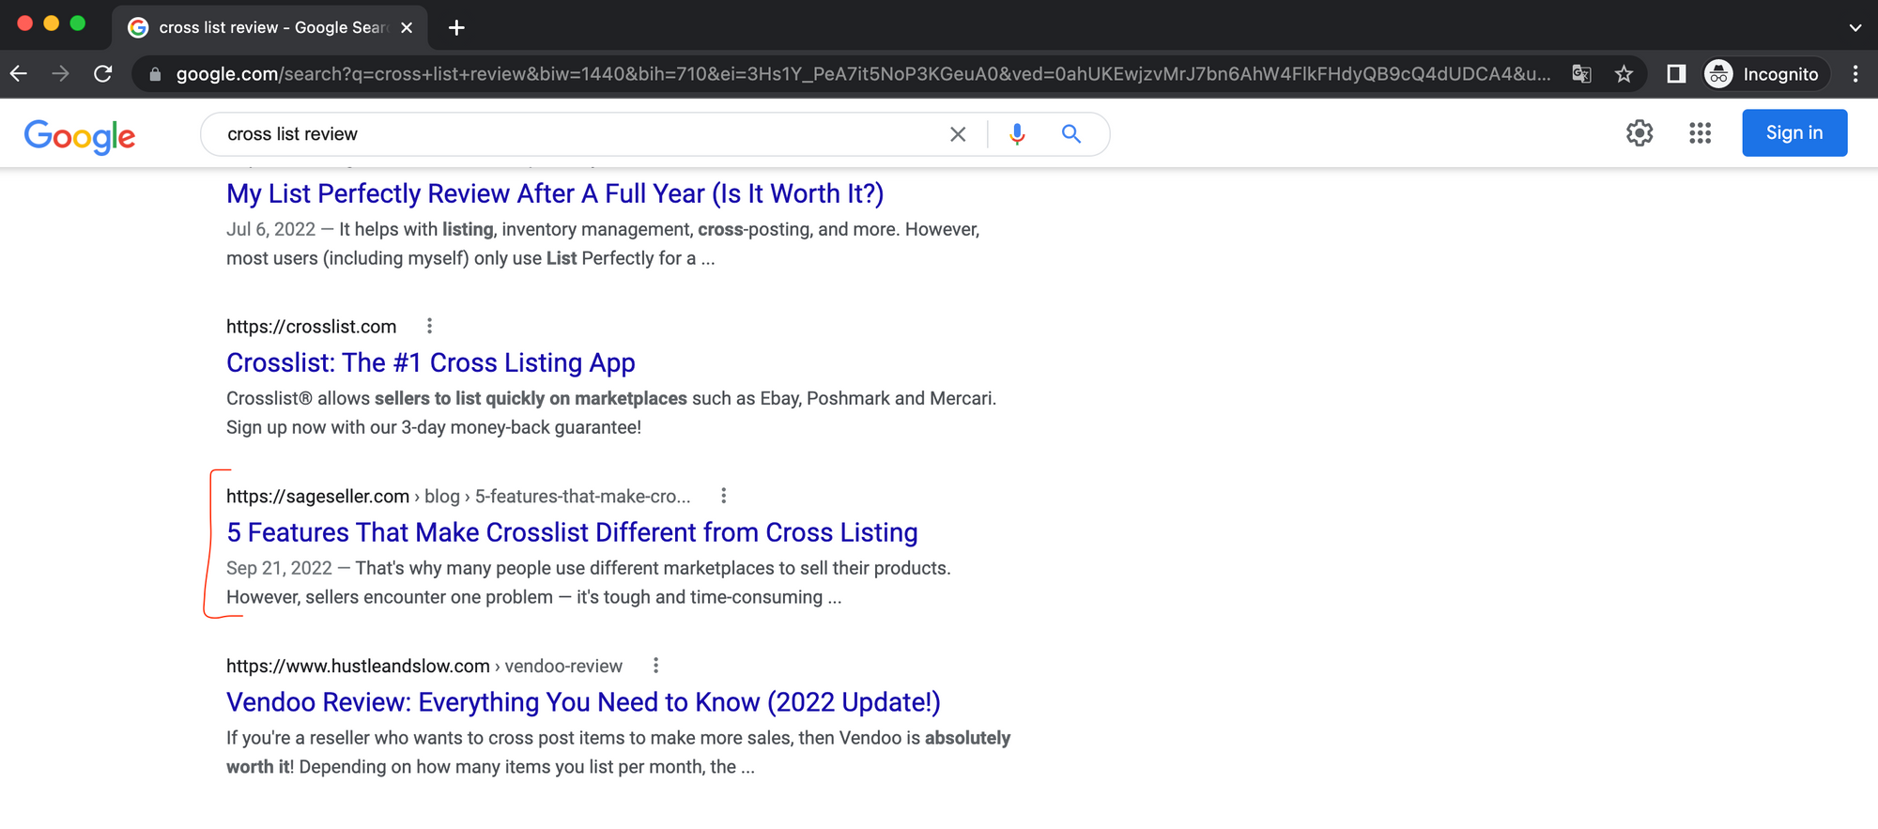This screenshot has height=829, width=1878.
Task: Click the Google logo
Action: [80, 136]
